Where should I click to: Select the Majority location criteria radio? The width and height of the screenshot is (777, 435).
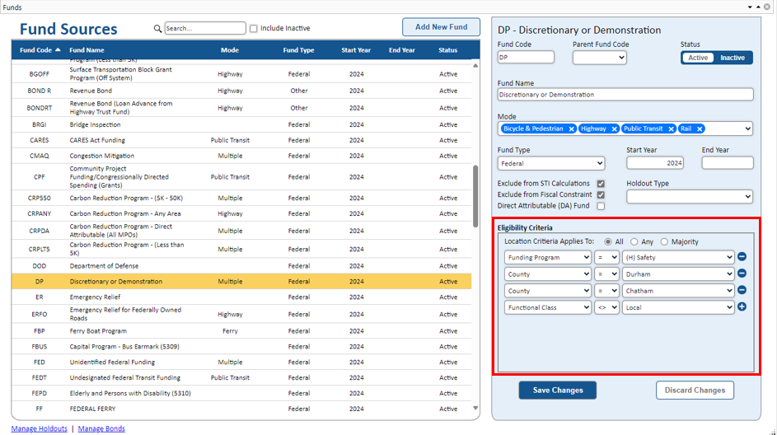pos(664,241)
